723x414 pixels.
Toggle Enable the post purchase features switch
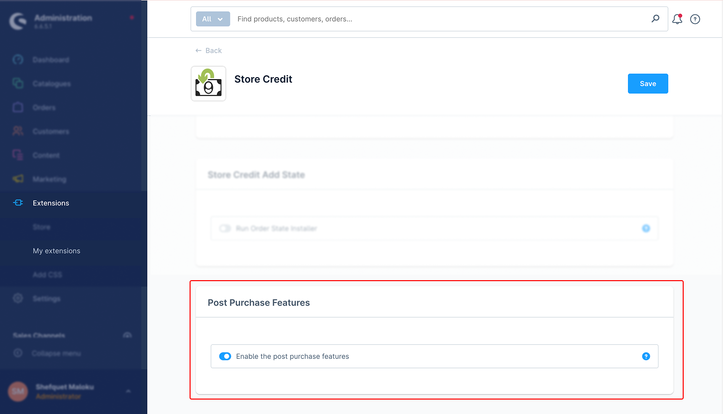225,356
